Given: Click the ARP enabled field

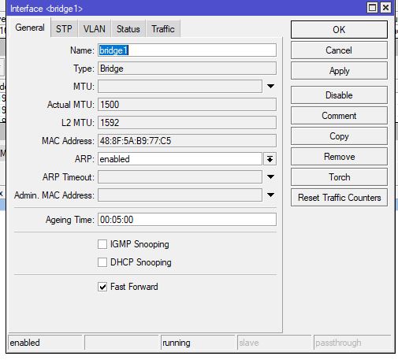Looking at the screenshot, I should 180,159.
